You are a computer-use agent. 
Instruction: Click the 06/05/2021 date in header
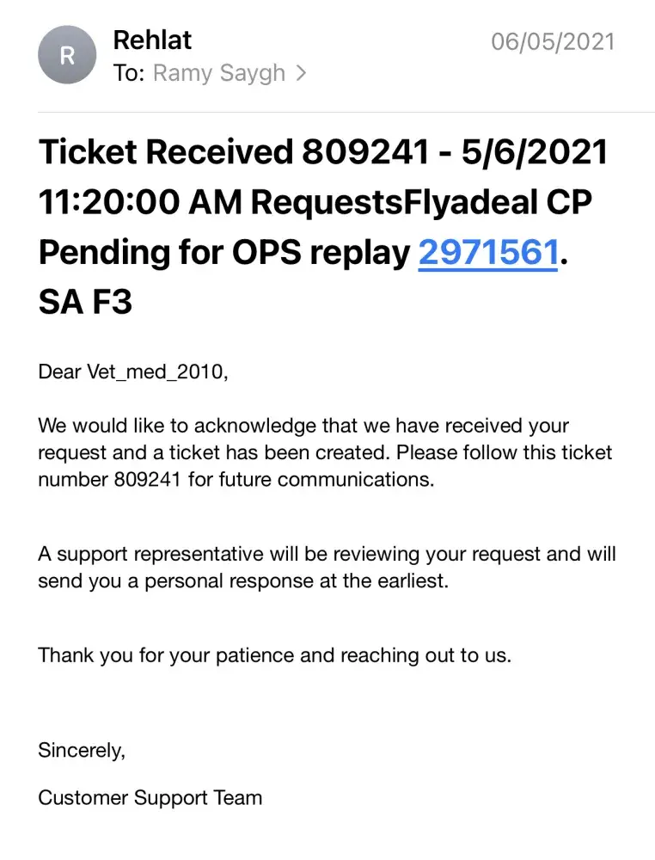click(x=553, y=41)
